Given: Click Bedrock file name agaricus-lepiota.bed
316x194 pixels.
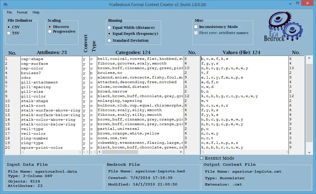Looking at the screenshot, I should pos(160,171).
